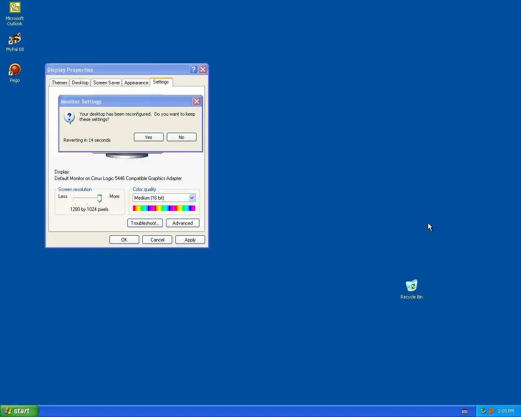Click the Display Properties title bar
This screenshot has width=521, height=417.
click(x=117, y=70)
